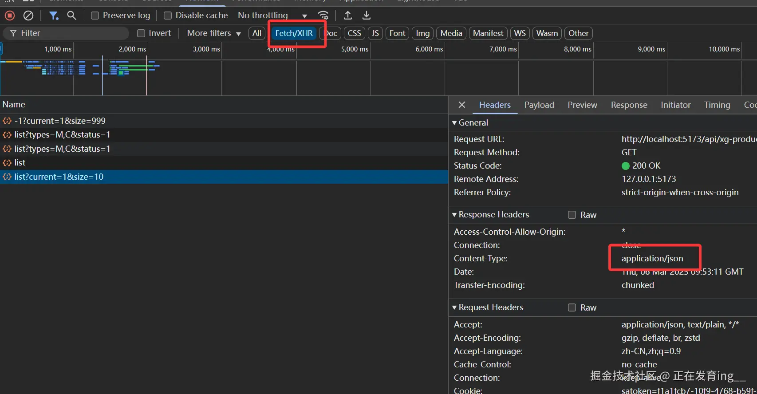This screenshot has height=394, width=757.
Task: Filter by Img requests
Action: [x=422, y=33]
